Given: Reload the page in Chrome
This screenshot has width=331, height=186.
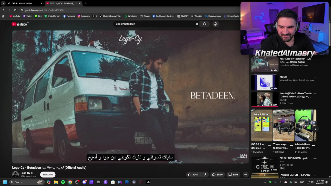Looking at the screenshot, I should 15,10.
